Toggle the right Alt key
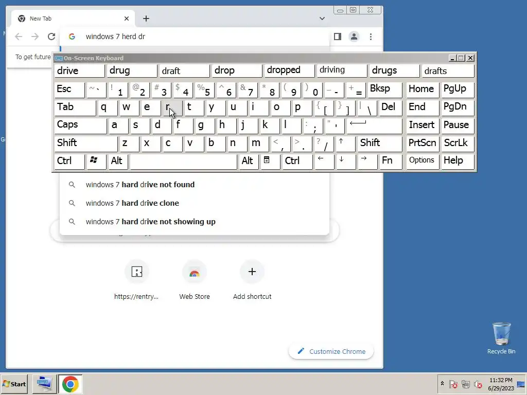The width and height of the screenshot is (527, 395). coord(249,161)
